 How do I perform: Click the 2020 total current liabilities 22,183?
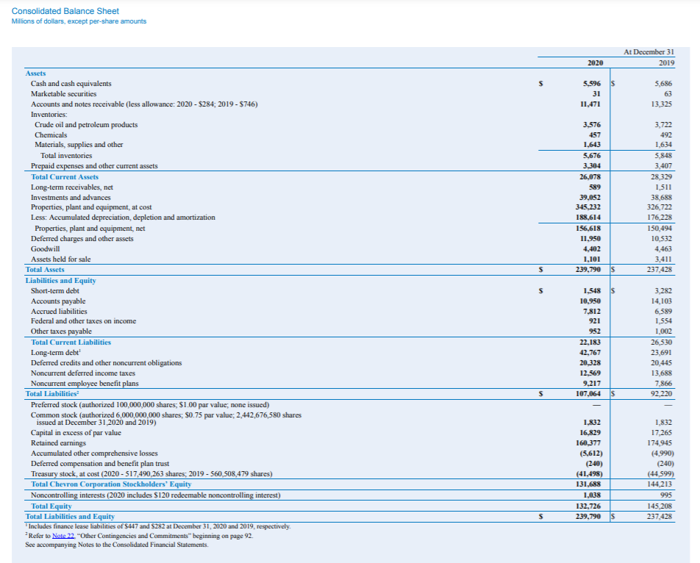(x=590, y=343)
